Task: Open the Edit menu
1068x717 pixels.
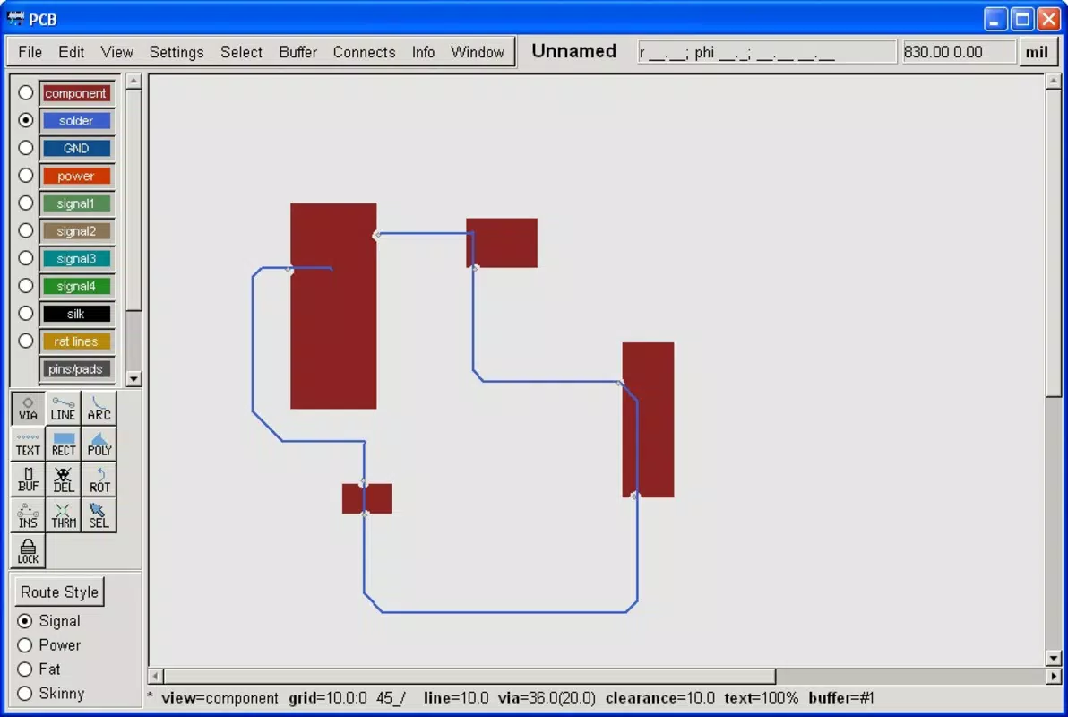Action: (x=71, y=52)
